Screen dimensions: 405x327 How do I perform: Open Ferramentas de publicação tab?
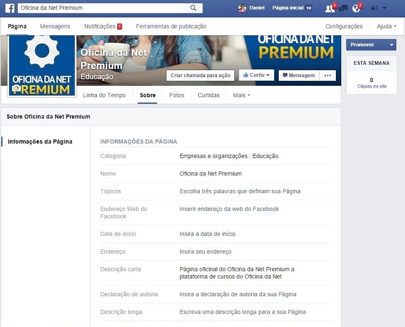[171, 26]
